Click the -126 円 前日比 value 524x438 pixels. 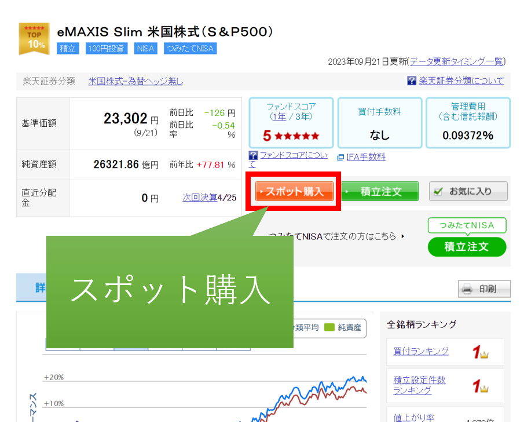point(219,113)
